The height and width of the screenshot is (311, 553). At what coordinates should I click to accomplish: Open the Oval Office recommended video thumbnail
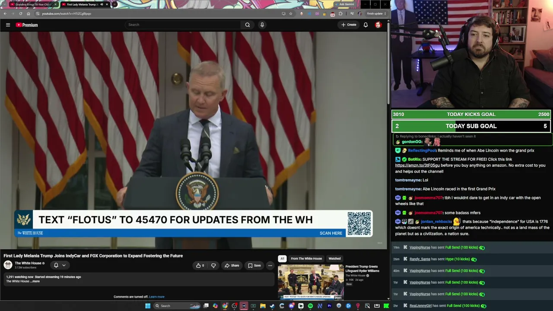click(311, 282)
